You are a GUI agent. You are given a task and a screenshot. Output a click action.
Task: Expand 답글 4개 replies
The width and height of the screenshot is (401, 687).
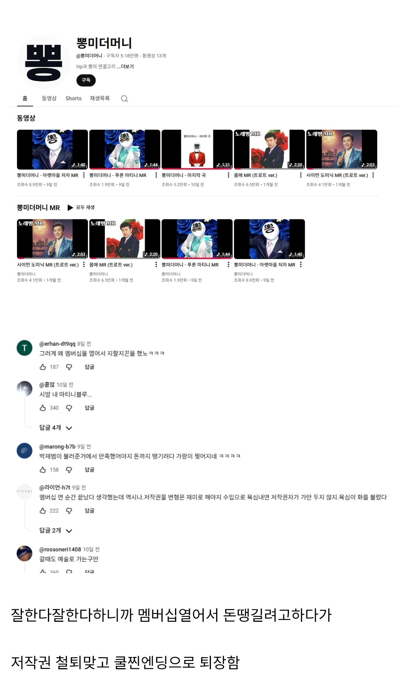(x=55, y=428)
